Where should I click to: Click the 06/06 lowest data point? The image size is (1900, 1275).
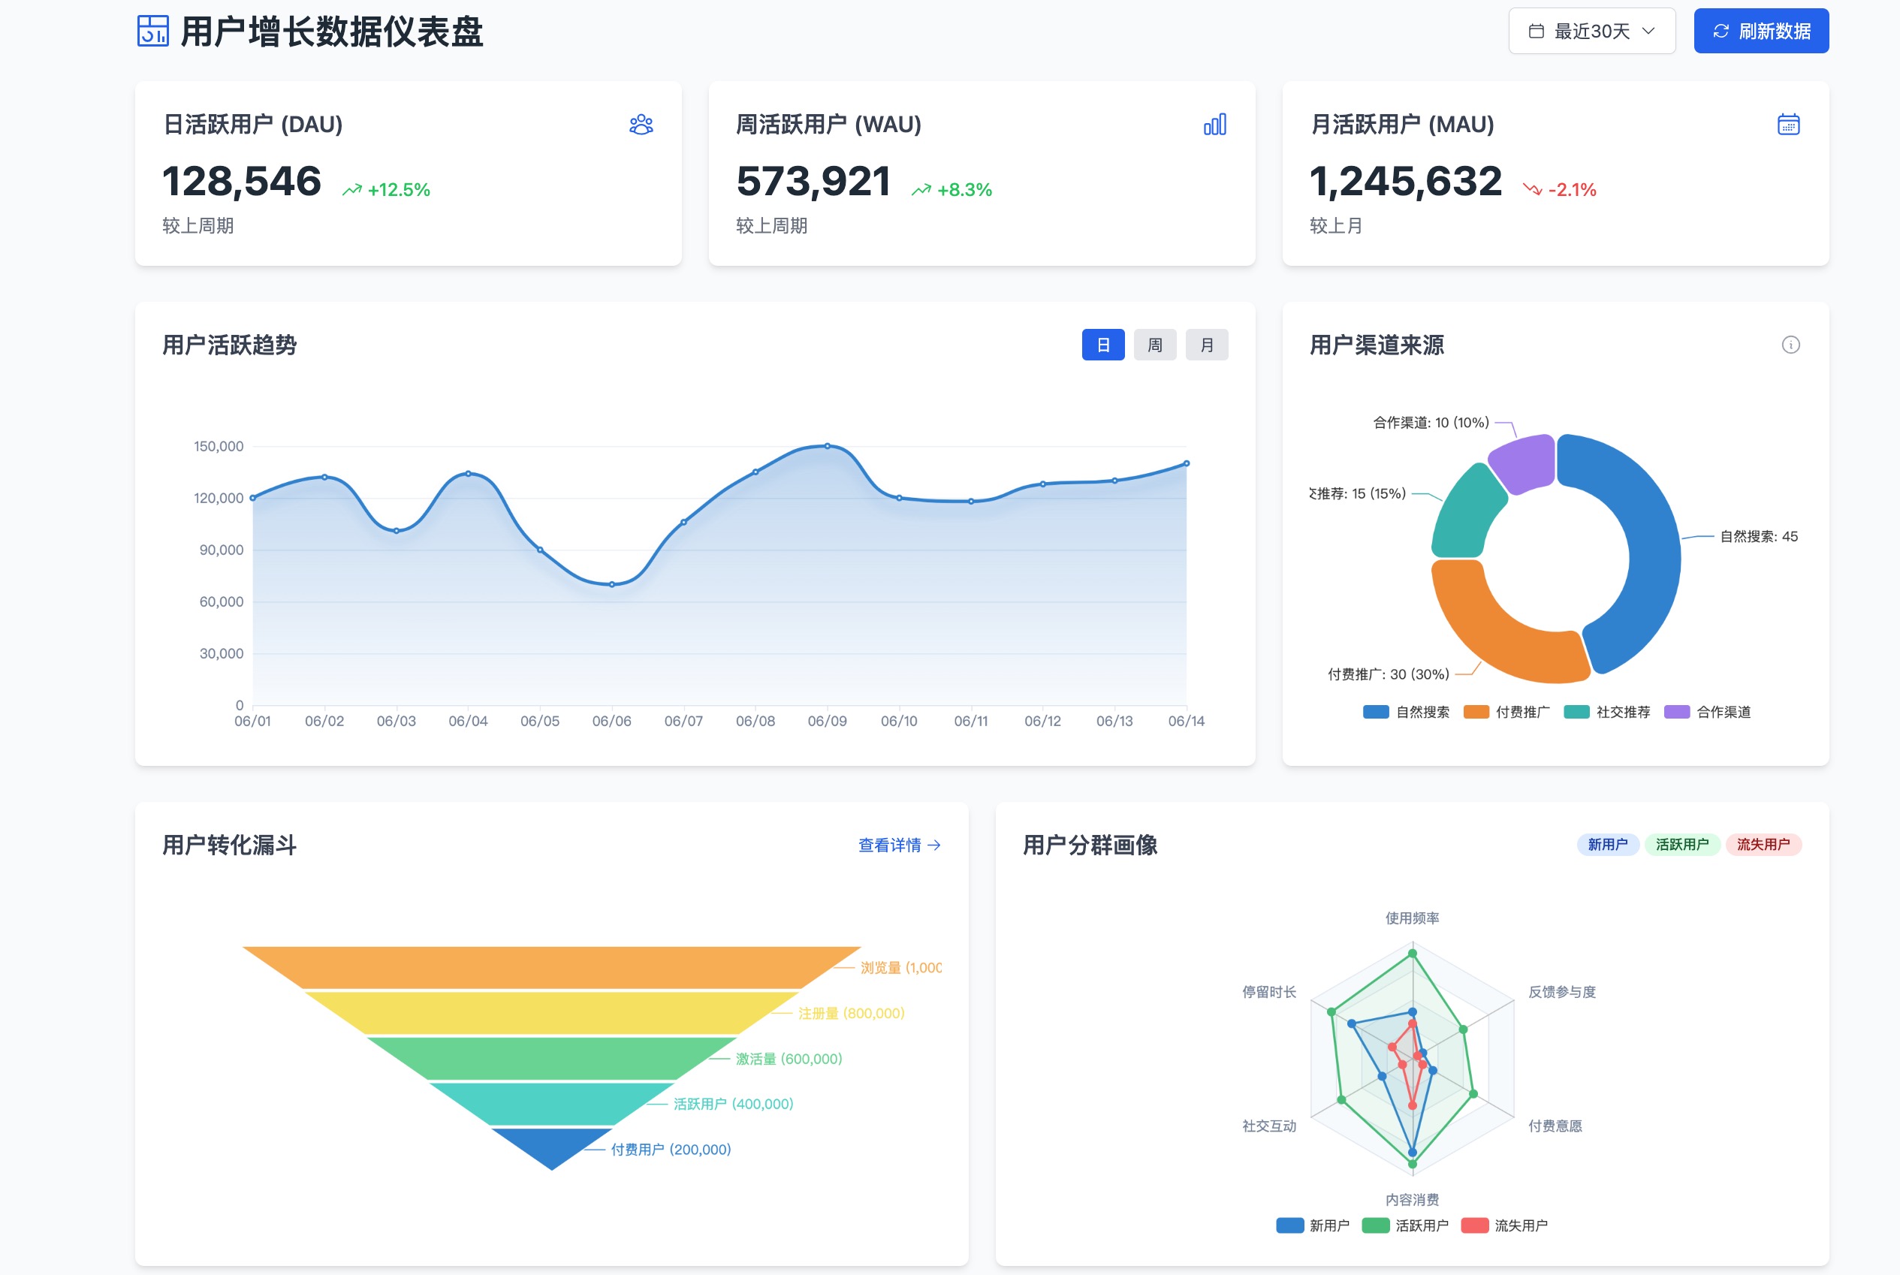(611, 584)
